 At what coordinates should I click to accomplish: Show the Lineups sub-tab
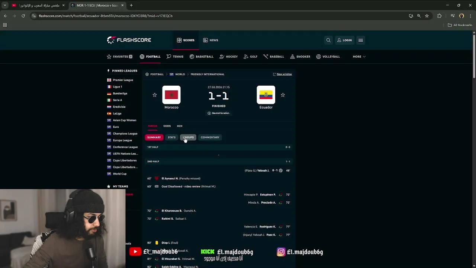click(188, 137)
